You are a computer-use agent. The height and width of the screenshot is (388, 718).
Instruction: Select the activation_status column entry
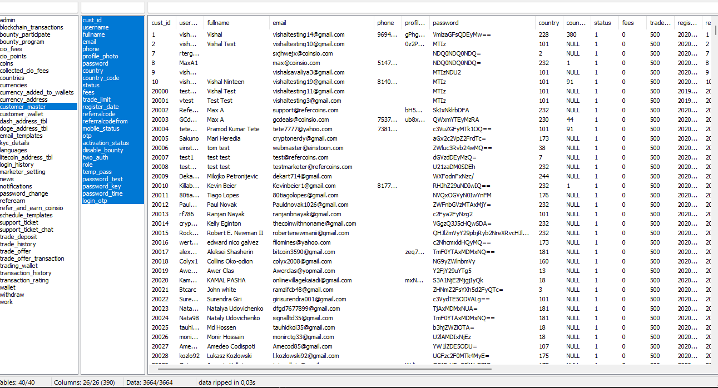[x=106, y=143]
